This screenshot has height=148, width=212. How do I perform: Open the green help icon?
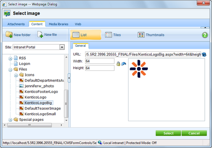(205, 35)
